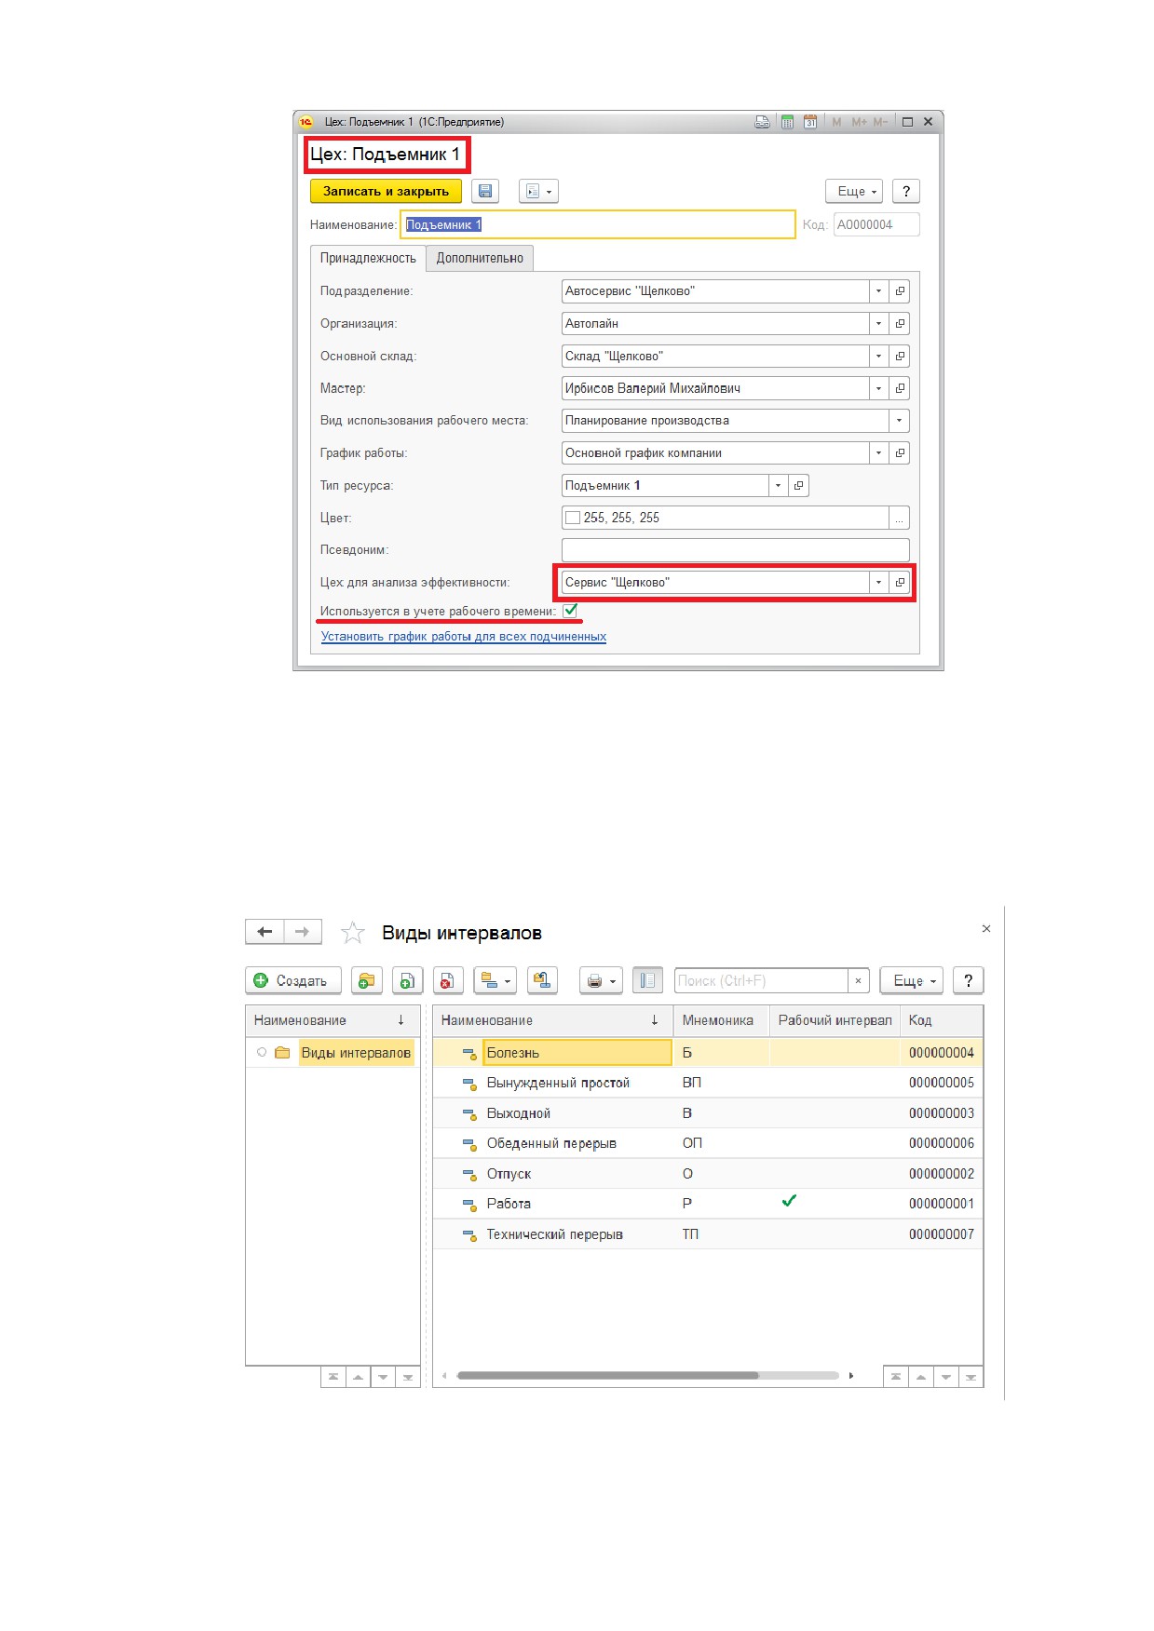Open Основной склад record icon
Screen dimensions: 1154x1631
900,357
